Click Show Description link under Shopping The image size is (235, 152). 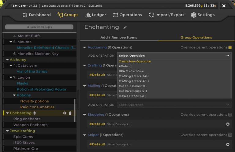[x=119, y=124]
